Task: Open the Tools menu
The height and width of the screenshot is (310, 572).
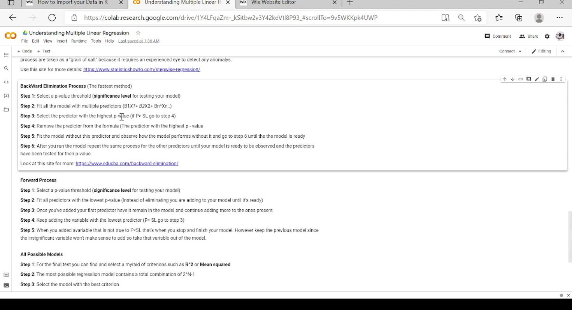Action: [x=96, y=41]
